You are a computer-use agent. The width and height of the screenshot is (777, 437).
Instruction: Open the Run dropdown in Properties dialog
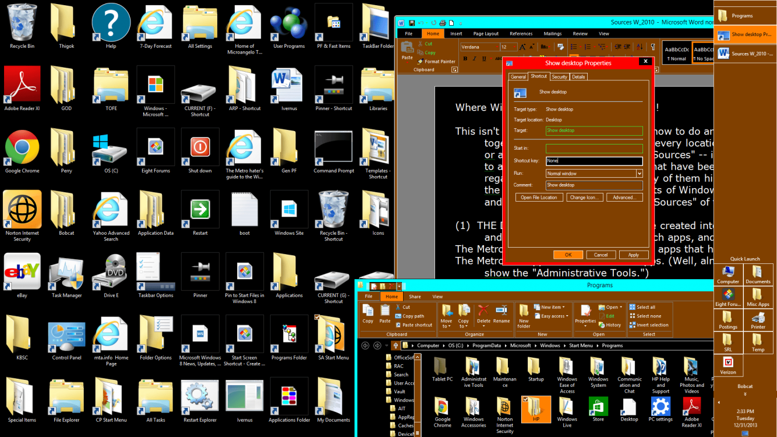[x=639, y=174]
